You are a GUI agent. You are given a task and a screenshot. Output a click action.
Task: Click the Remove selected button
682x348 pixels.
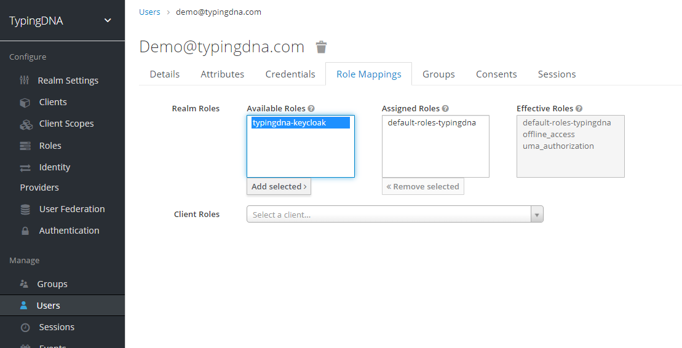click(422, 187)
